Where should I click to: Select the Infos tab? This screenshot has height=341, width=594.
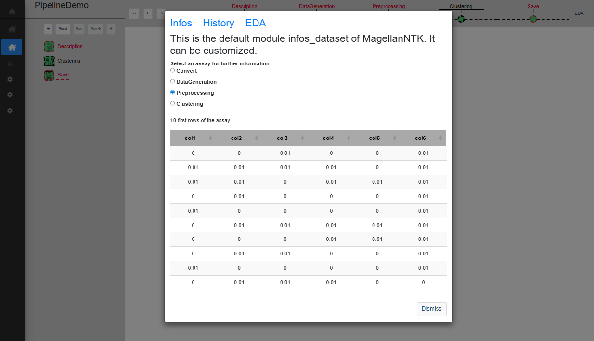point(181,23)
